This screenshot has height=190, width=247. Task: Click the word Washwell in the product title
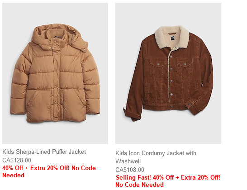(128, 161)
